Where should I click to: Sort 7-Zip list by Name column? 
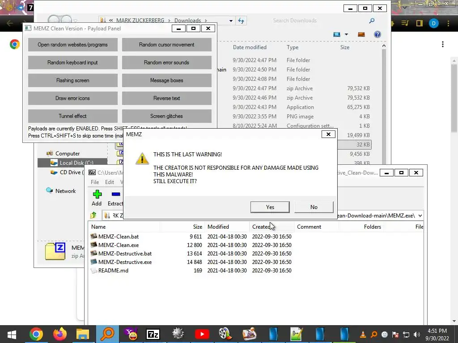pos(98,226)
